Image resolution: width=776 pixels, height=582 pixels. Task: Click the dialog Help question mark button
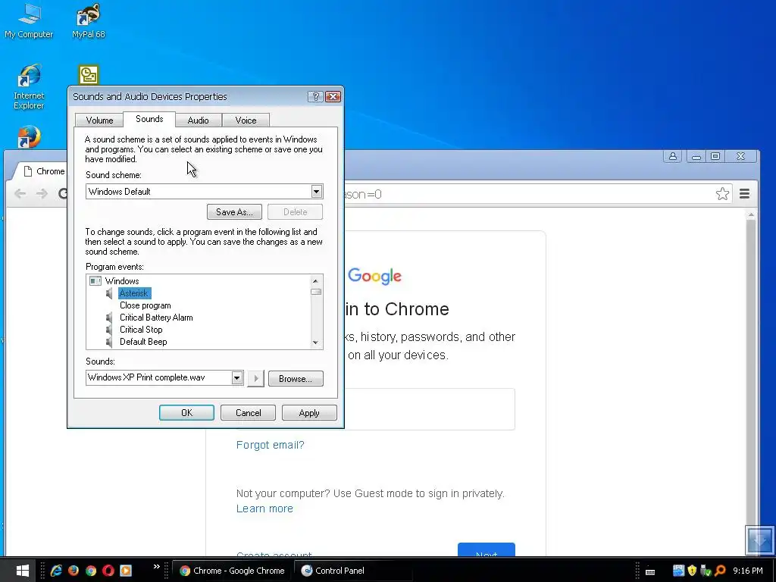coord(315,96)
